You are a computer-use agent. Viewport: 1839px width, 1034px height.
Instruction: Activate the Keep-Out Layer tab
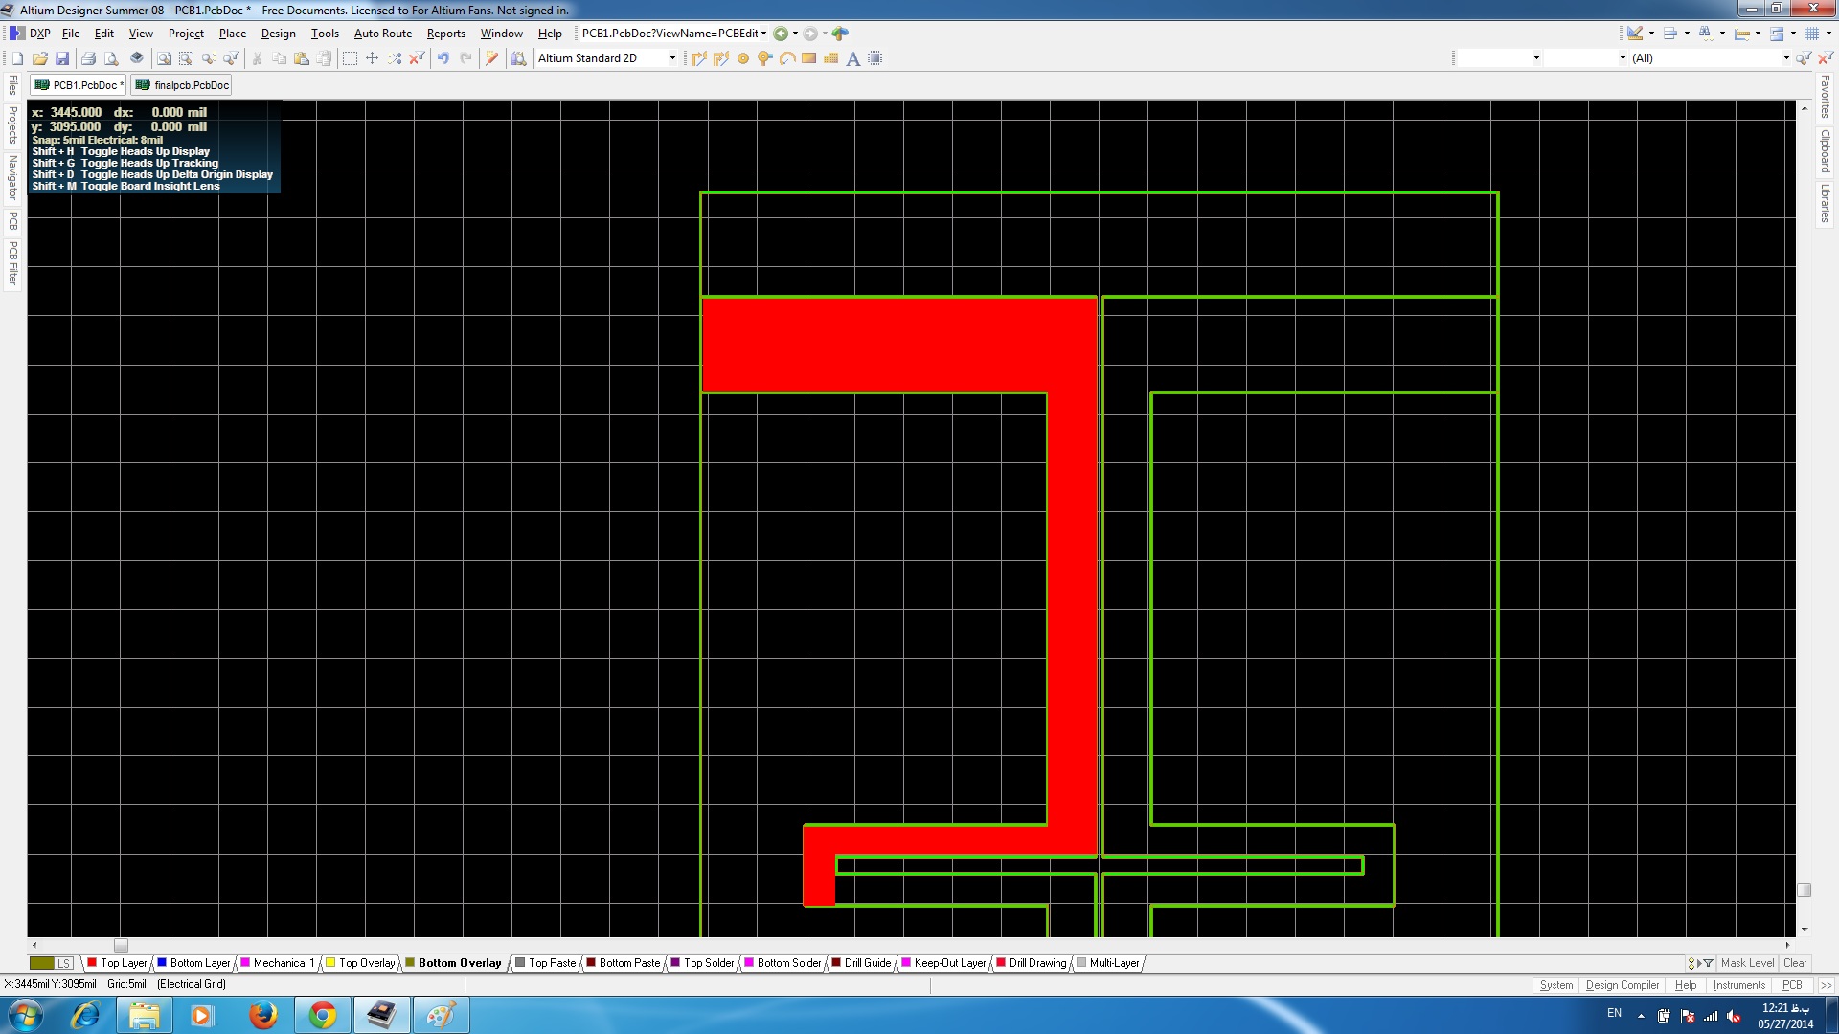click(x=948, y=963)
